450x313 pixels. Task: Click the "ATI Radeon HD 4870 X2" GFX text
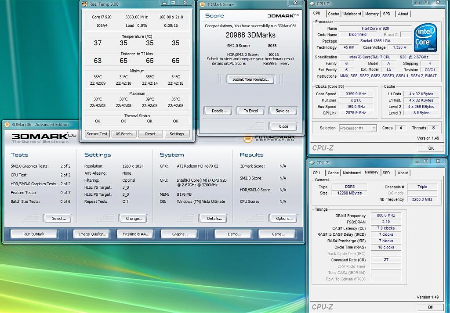(x=197, y=166)
